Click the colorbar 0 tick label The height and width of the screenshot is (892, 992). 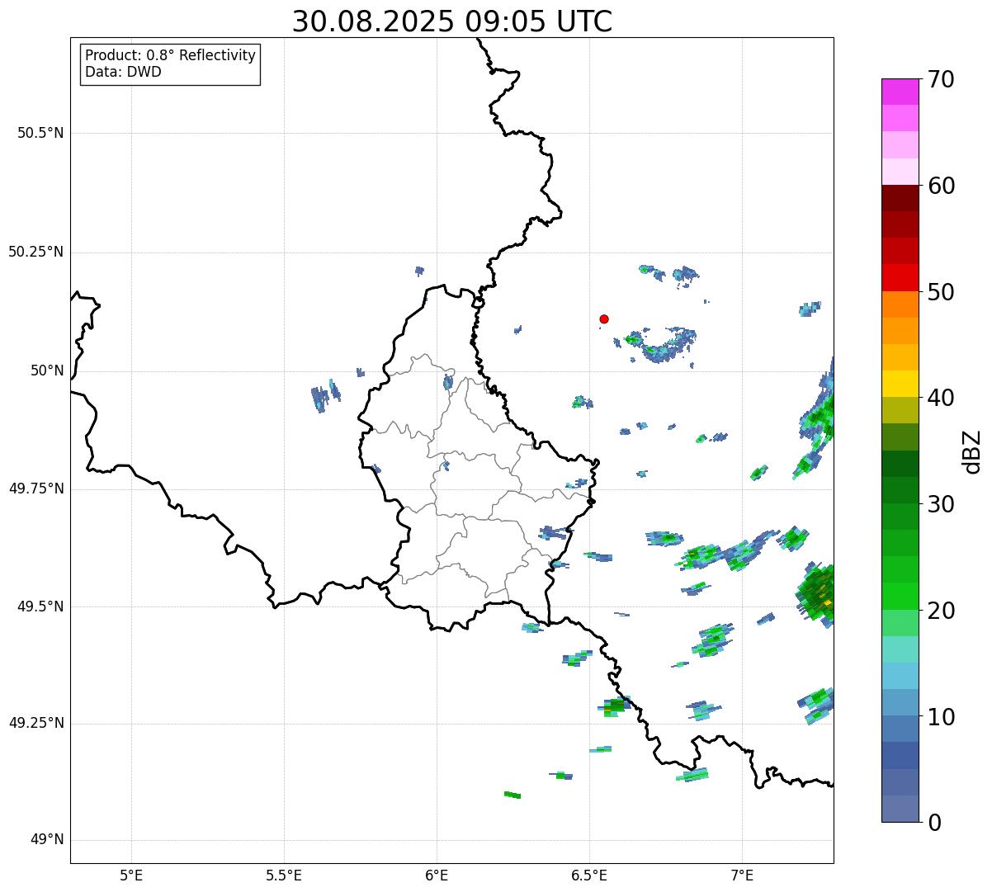[x=934, y=823]
